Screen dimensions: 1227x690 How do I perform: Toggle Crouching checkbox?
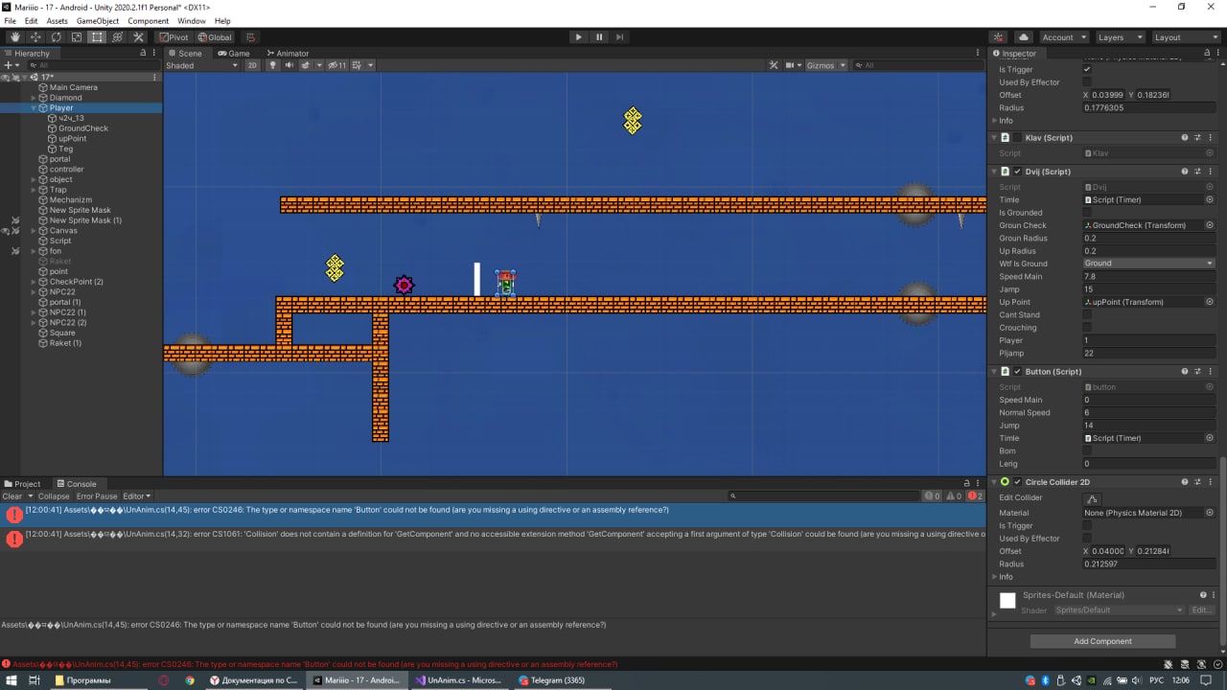(x=1087, y=328)
